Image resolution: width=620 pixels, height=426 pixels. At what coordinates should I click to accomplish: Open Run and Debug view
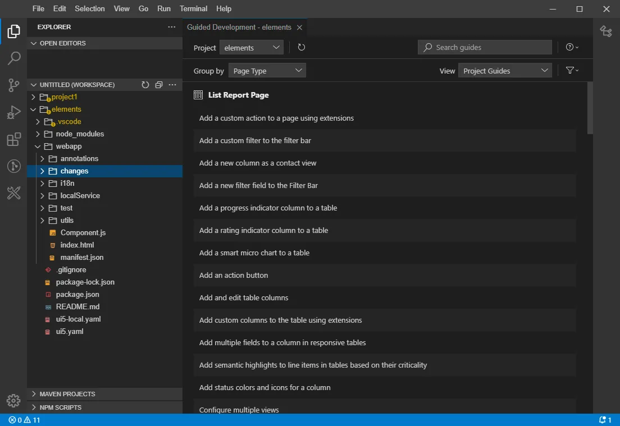tap(13, 112)
